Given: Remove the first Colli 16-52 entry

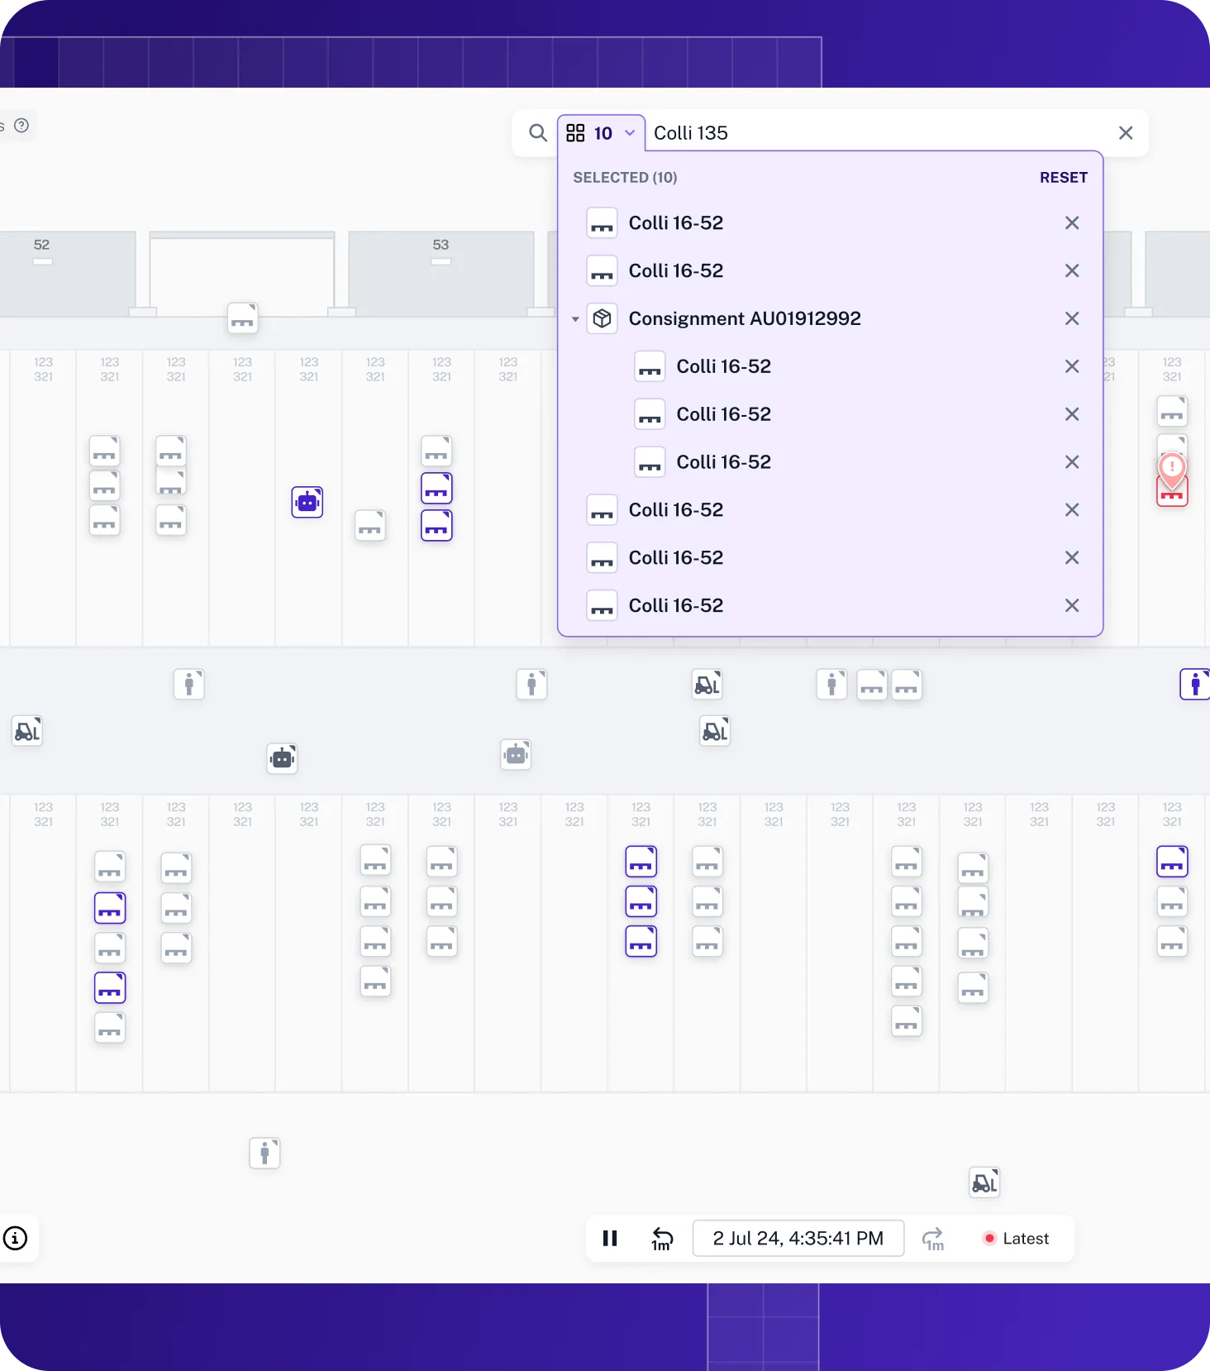Looking at the screenshot, I should (x=1072, y=223).
